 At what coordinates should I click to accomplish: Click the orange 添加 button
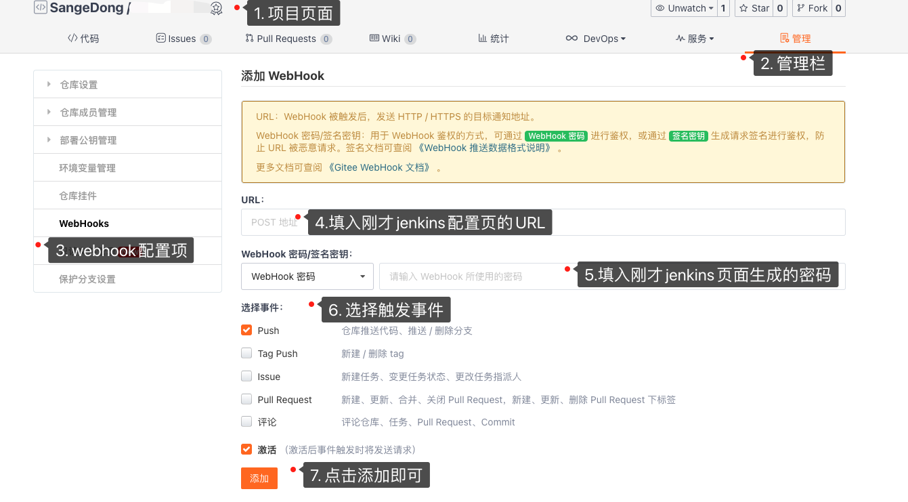(x=259, y=478)
